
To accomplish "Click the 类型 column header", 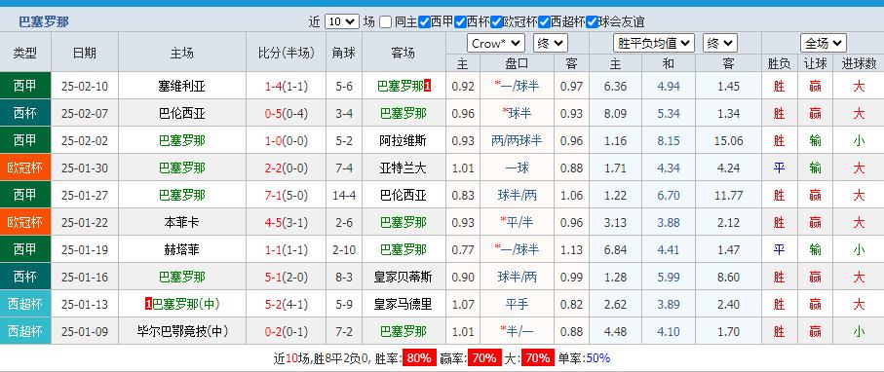I will (25, 53).
